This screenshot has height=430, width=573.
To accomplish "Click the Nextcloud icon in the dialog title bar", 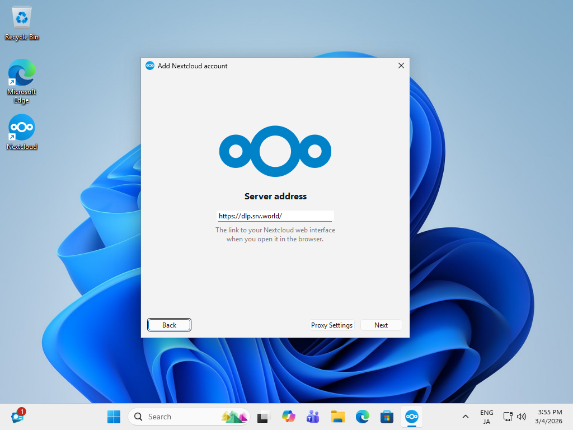I will click(150, 66).
